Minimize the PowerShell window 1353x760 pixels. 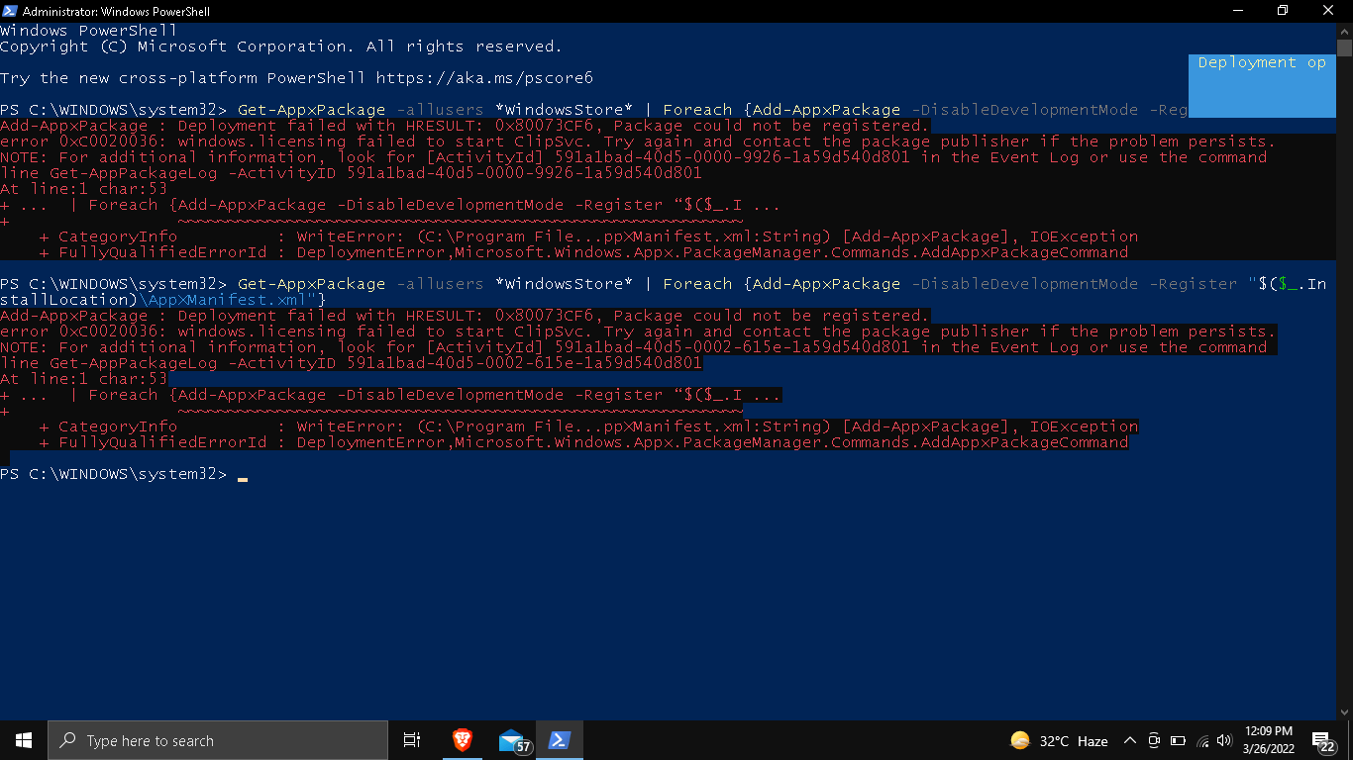click(1237, 11)
